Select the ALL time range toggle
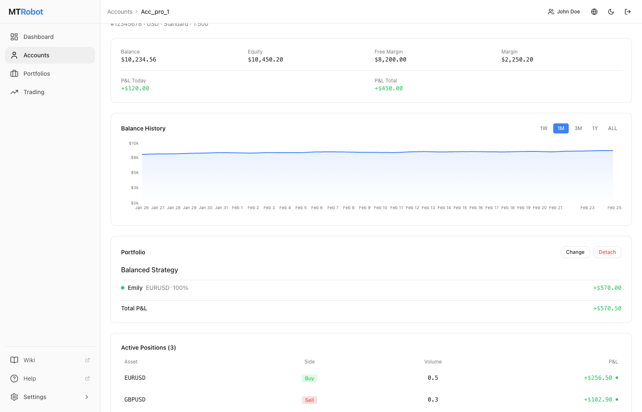The image size is (642, 412). pyautogui.click(x=612, y=128)
